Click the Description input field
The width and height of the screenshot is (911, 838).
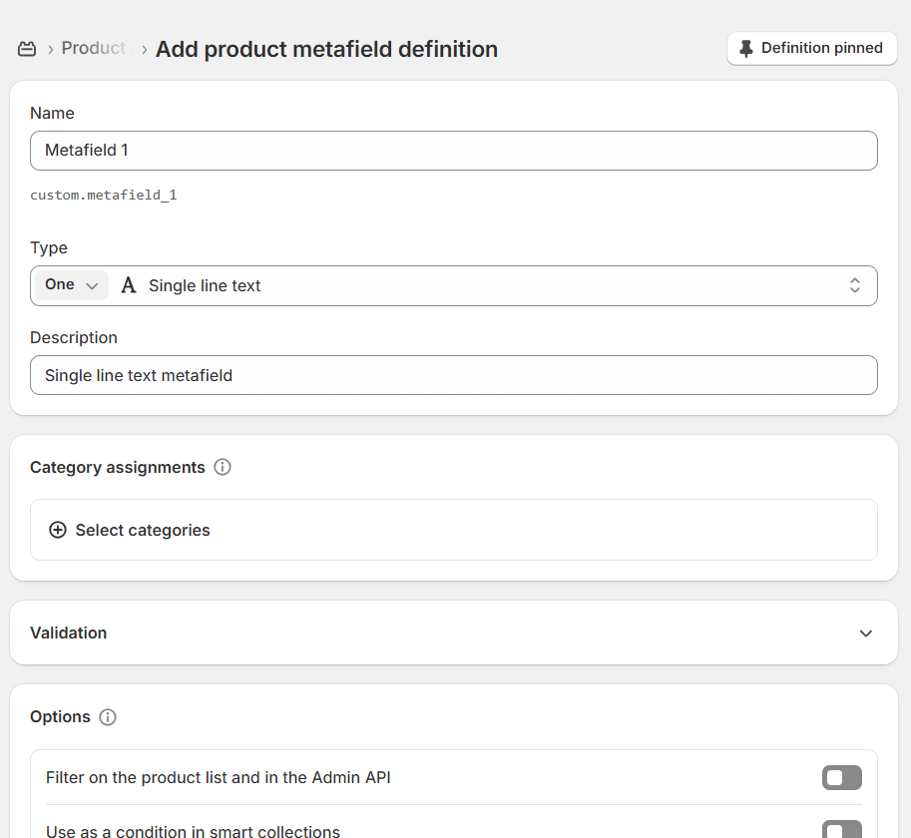coord(454,375)
